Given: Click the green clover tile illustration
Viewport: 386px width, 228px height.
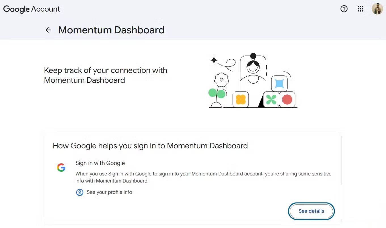Looking at the screenshot, I should 271,99.
